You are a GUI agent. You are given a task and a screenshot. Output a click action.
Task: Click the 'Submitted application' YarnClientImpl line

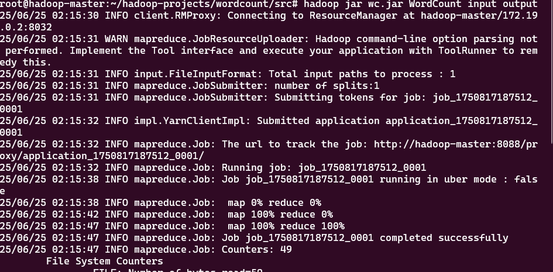click(269, 126)
